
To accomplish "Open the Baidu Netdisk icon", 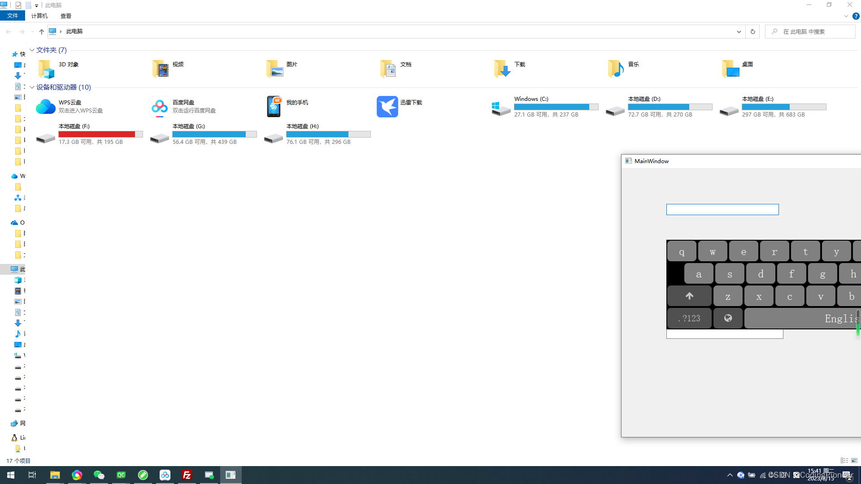I will pos(159,107).
